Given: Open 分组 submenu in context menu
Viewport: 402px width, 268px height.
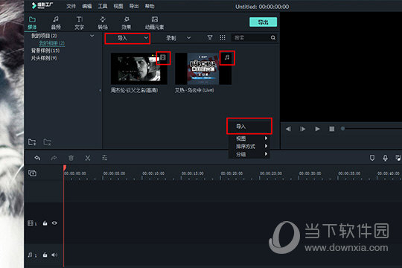Looking at the screenshot, I should pos(249,154).
